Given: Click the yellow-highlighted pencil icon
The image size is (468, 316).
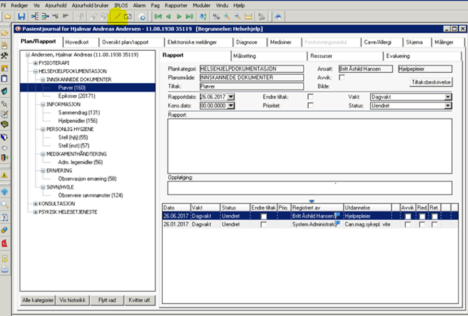Looking at the screenshot, I should (118, 16).
